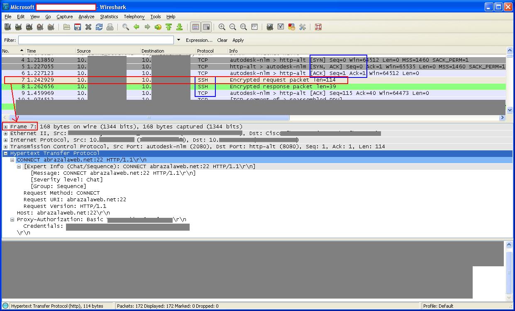Open the Find Packet tool
Image resolution: width=515 pixels, height=311 pixels.
[125, 27]
